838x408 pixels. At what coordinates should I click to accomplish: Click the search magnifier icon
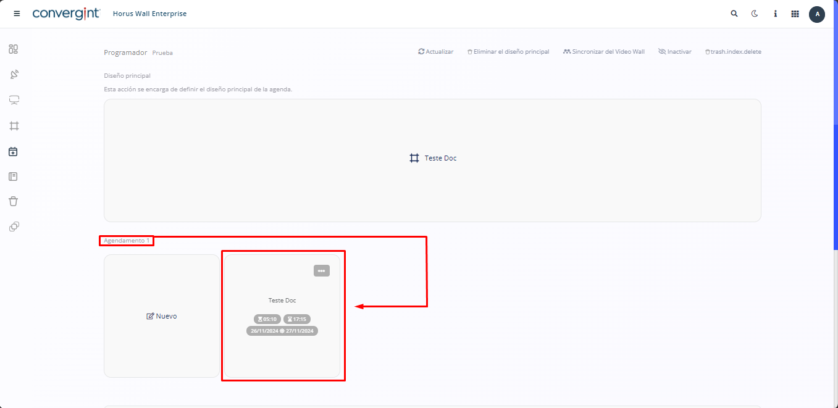click(x=734, y=14)
